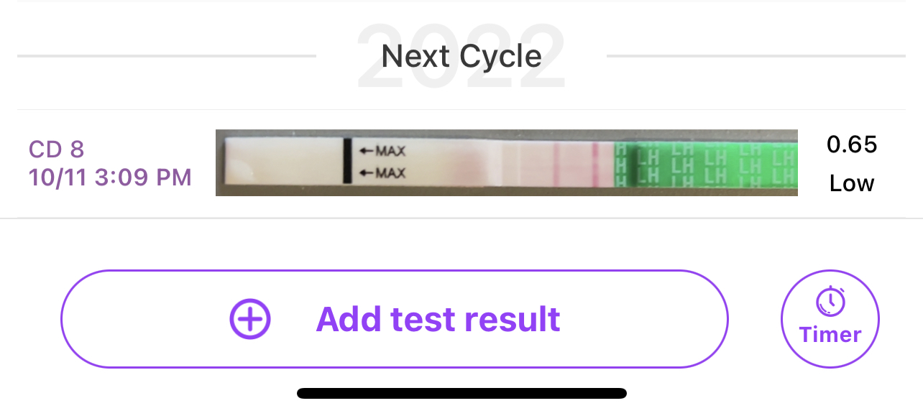Click the lower MAX arrow marking
This screenshot has height=416, width=923.
pos(382,172)
